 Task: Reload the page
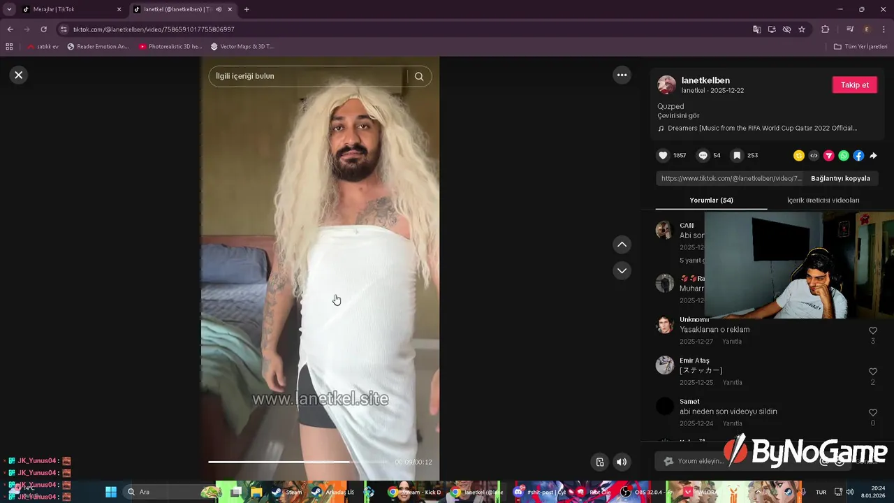43,29
